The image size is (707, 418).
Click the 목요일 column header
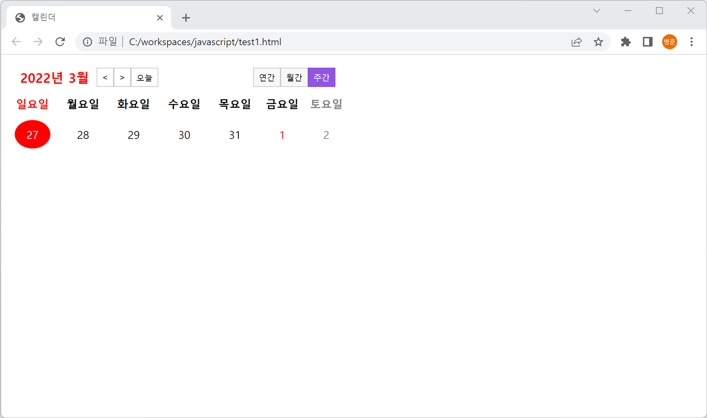click(235, 104)
